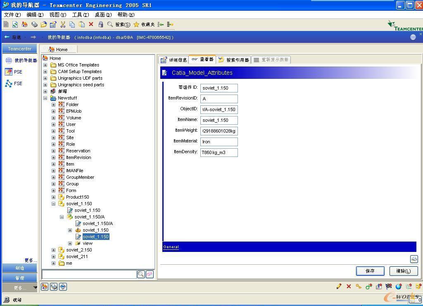Open the 文件(F) menu
This screenshot has width=423, height=306.
click(12, 15)
